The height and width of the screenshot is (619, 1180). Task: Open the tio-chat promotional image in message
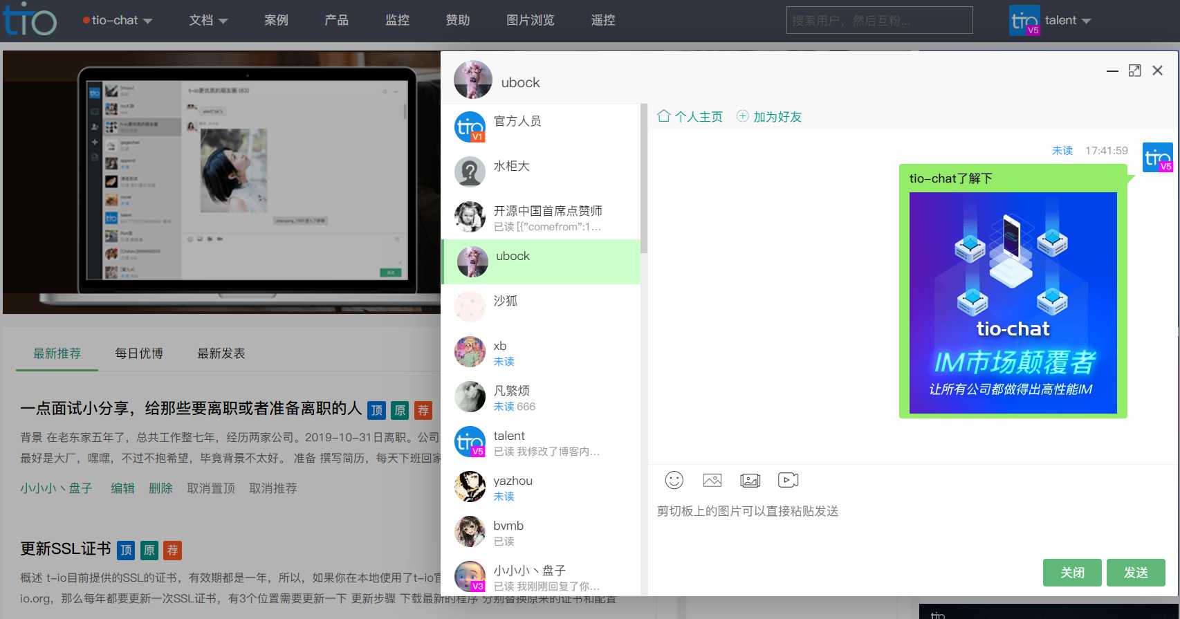tap(1013, 303)
